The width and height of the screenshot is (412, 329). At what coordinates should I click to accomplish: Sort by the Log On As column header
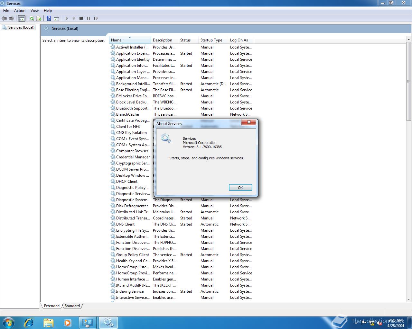click(241, 40)
